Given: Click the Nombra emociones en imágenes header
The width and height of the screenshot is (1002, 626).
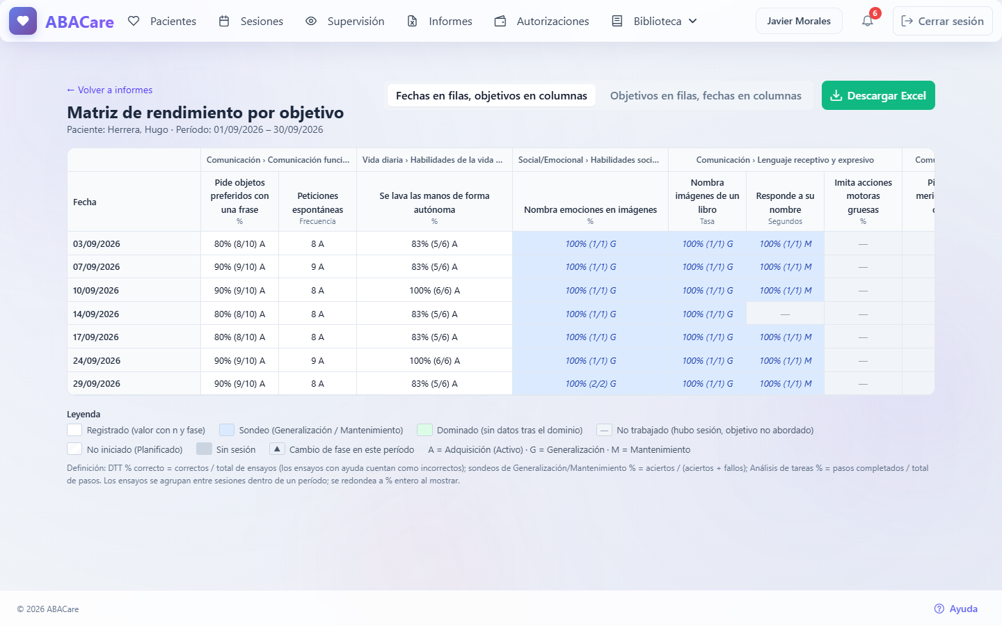Looking at the screenshot, I should [x=590, y=202].
